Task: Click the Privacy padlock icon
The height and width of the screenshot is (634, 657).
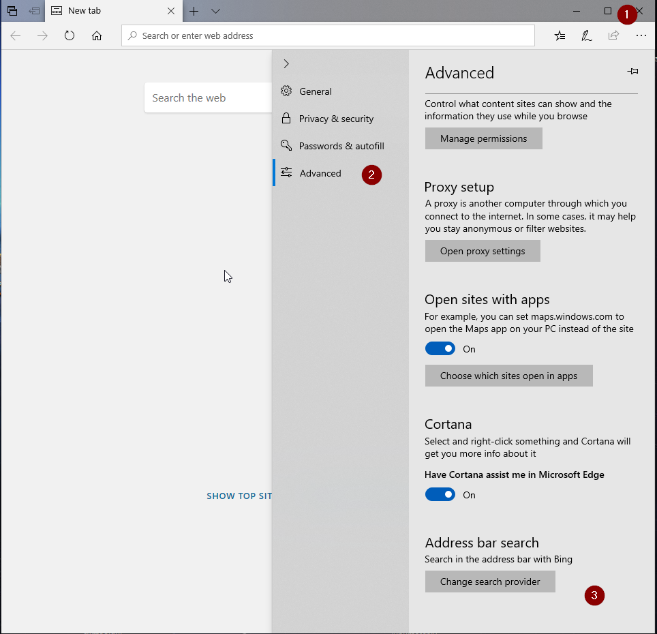Action: [286, 118]
